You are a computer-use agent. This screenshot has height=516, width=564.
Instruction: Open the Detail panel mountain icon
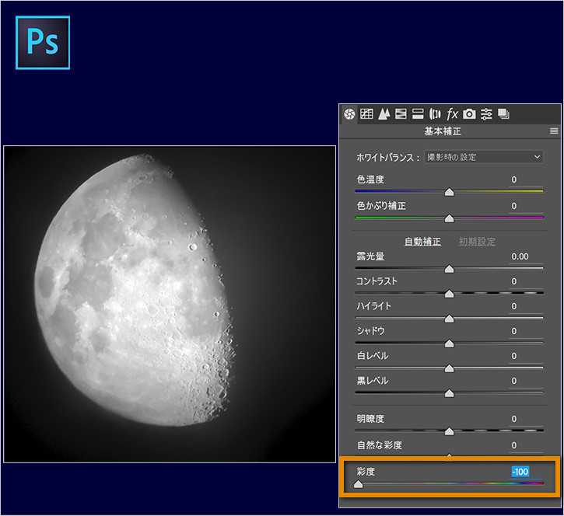(384, 114)
